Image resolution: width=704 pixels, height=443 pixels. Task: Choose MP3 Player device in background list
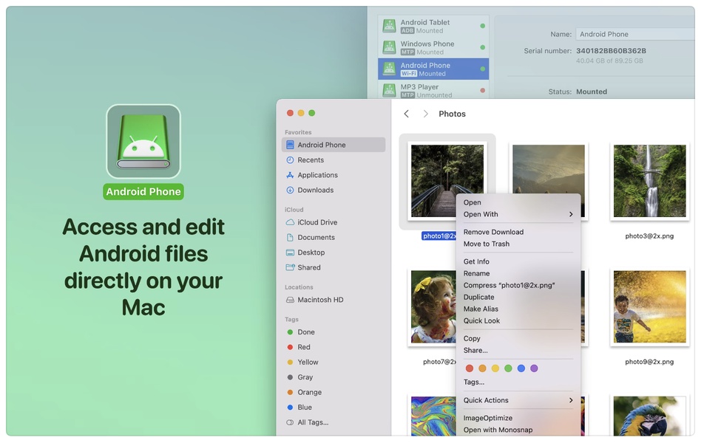click(433, 90)
